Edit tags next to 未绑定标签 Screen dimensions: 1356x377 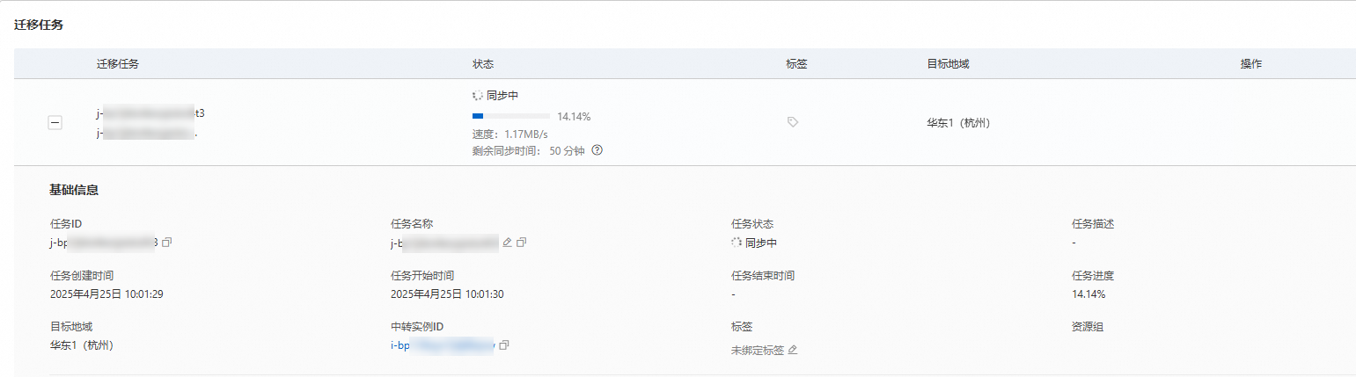point(793,350)
